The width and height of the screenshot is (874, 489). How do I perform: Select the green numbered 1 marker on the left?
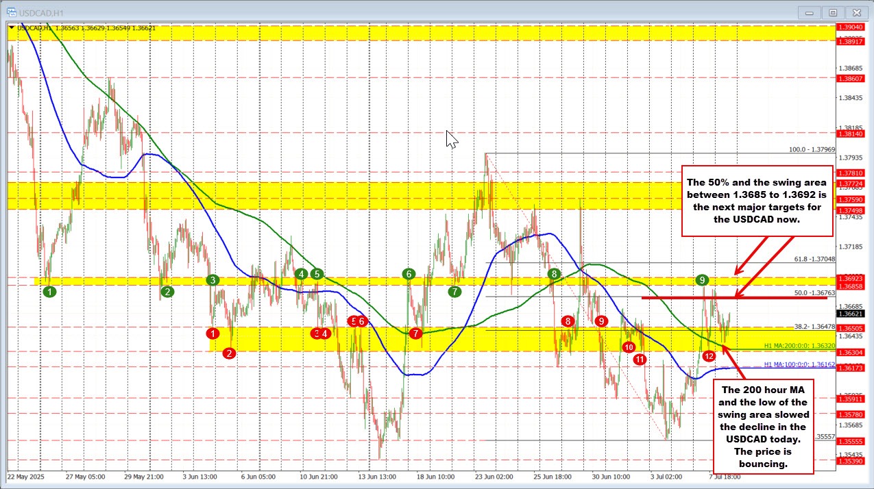[49, 291]
